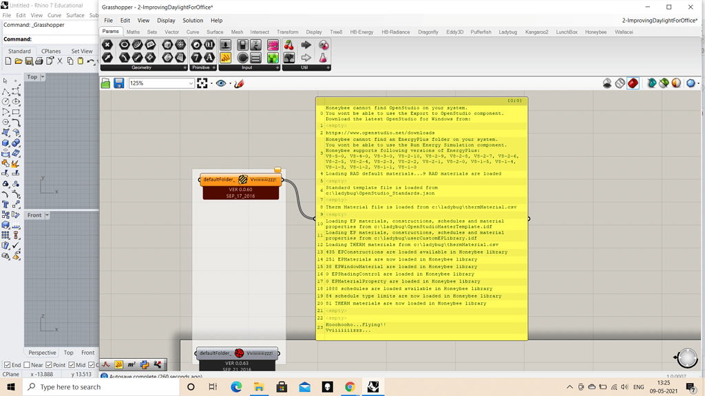Click the Print icon in Rhino Standard toolbar
Viewport: 705px width, 396px height.
(x=39, y=61)
